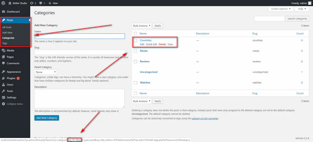
Task: Open the Better Studio home icon
Action: [10, 3]
